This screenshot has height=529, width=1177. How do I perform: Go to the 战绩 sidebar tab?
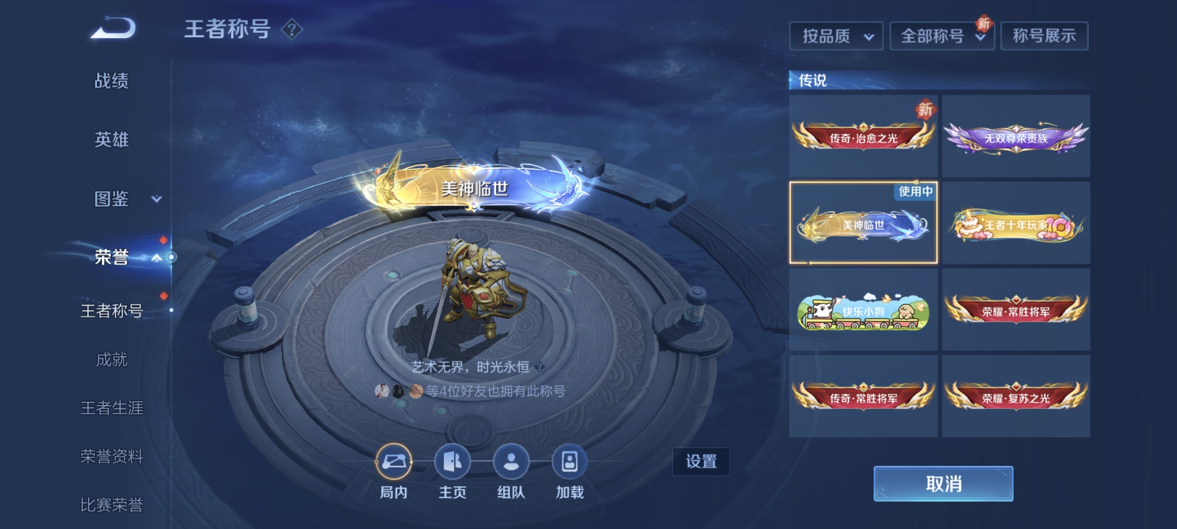point(112,80)
